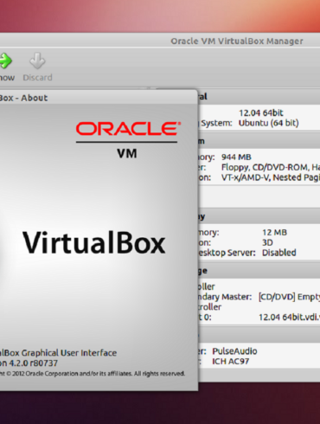Click the '12 MB' video memory value
The image size is (320, 424).
tap(274, 233)
